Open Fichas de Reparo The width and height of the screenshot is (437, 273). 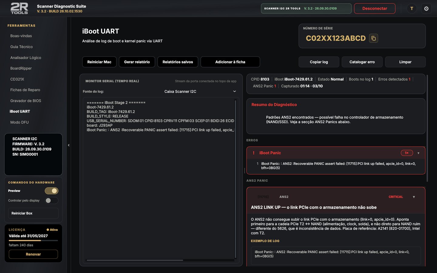coord(25,90)
